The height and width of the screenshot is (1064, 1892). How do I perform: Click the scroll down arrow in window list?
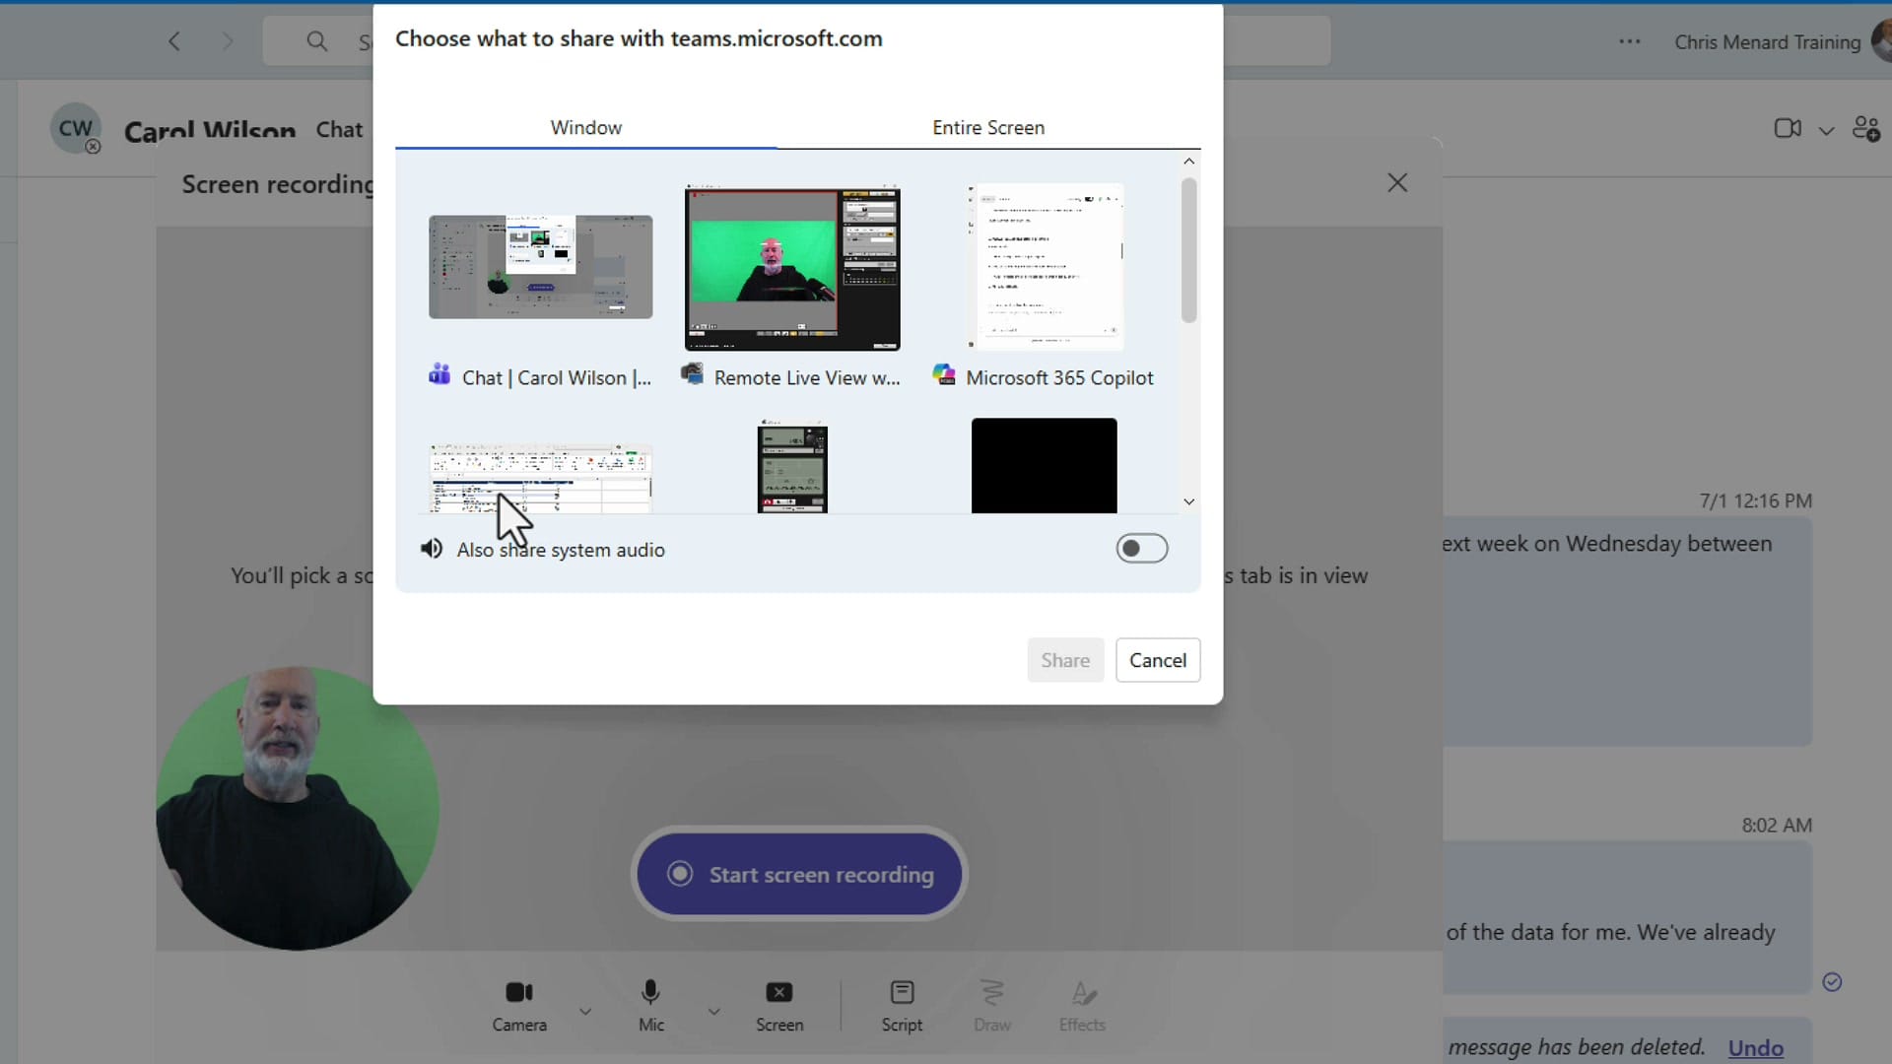[x=1189, y=501]
